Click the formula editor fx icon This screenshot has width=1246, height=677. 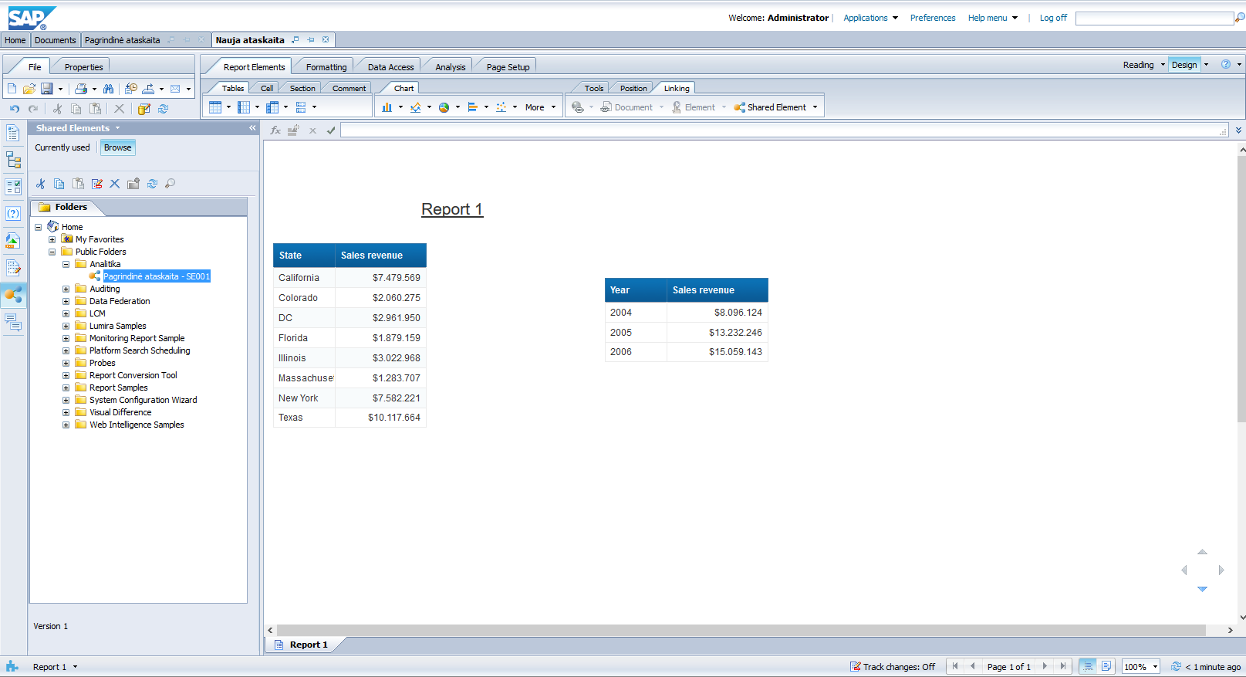(x=275, y=130)
